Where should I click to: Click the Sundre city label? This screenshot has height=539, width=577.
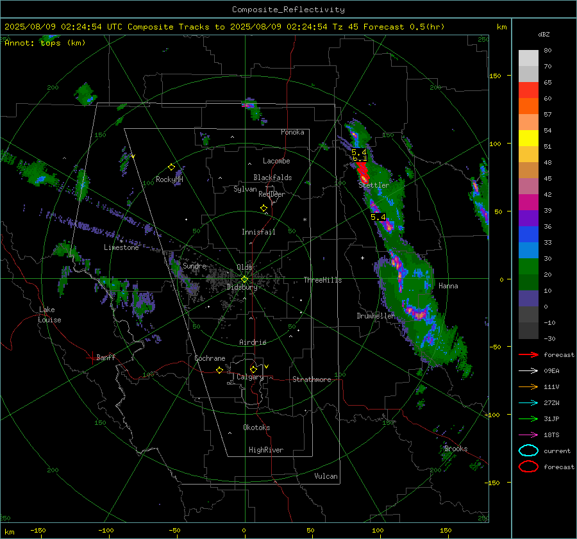click(x=195, y=266)
